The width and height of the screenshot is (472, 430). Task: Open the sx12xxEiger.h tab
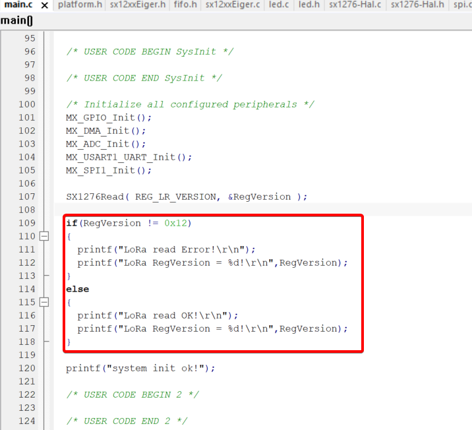click(138, 5)
